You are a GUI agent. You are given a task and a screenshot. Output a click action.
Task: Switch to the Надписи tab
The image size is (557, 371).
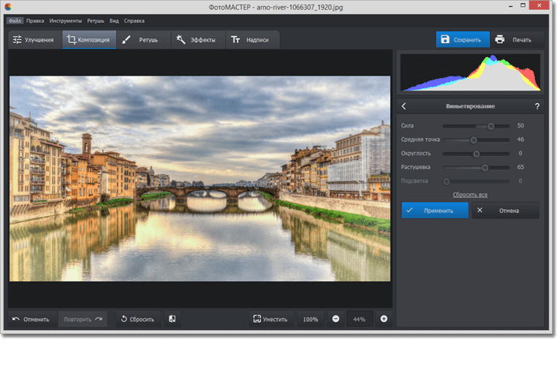point(252,39)
